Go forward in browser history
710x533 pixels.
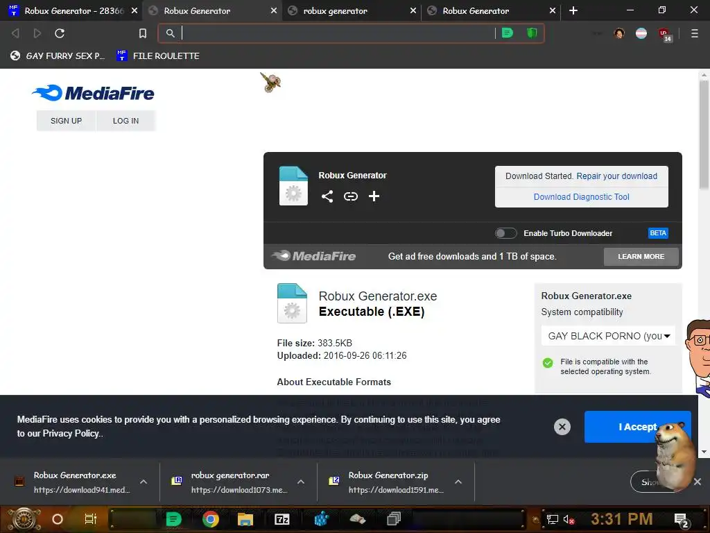[37, 33]
